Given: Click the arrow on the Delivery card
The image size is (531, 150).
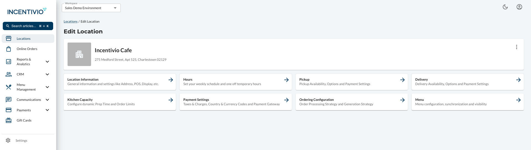Looking at the screenshot, I should 519,80.
